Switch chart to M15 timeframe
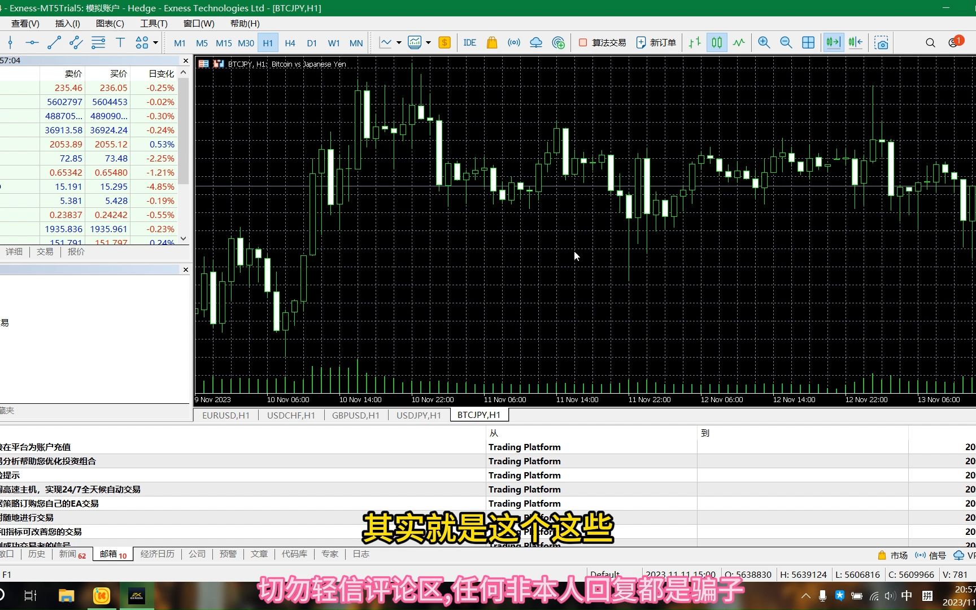Image resolution: width=976 pixels, height=610 pixels. pos(224,43)
